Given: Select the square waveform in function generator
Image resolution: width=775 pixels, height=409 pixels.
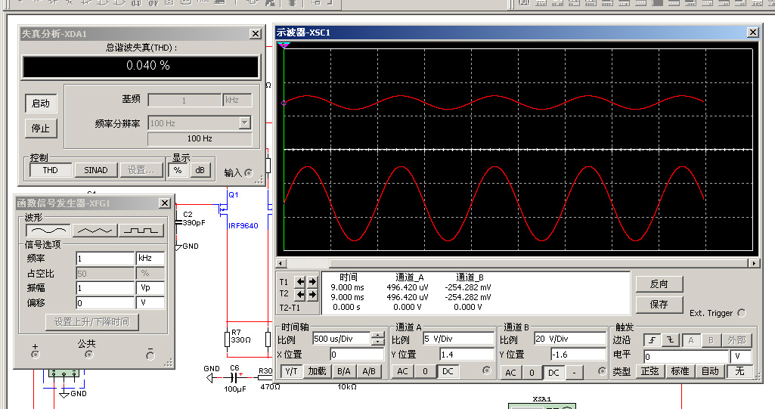Looking at the screenshot, I should point(141,230).
